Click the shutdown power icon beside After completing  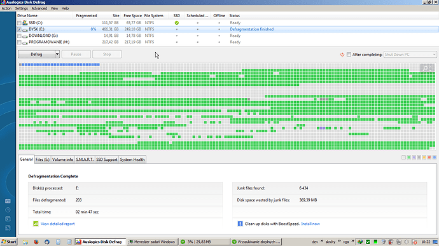pos(342,55)
